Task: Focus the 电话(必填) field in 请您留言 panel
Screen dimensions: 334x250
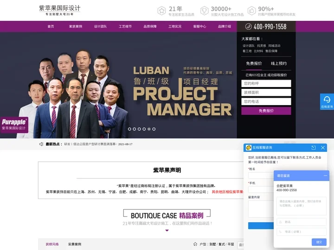Action: click(302, 232)
